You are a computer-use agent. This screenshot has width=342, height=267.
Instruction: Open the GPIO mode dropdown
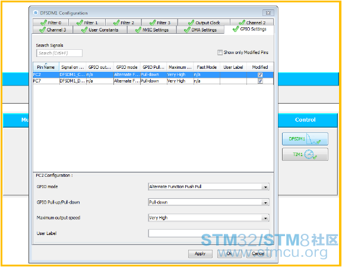208,186
